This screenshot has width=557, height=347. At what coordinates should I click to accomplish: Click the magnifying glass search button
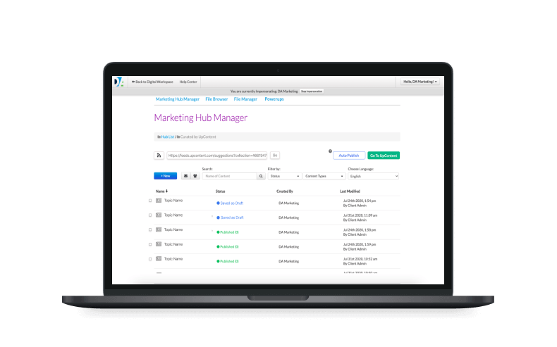point(261,176)
